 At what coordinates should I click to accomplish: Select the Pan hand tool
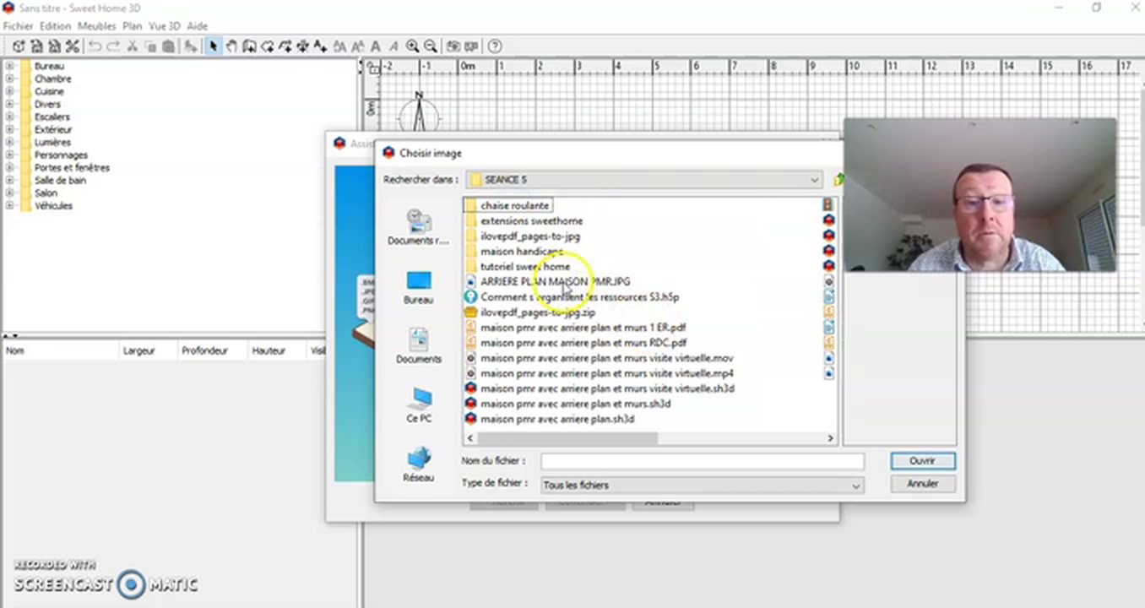tap(231, 46)
